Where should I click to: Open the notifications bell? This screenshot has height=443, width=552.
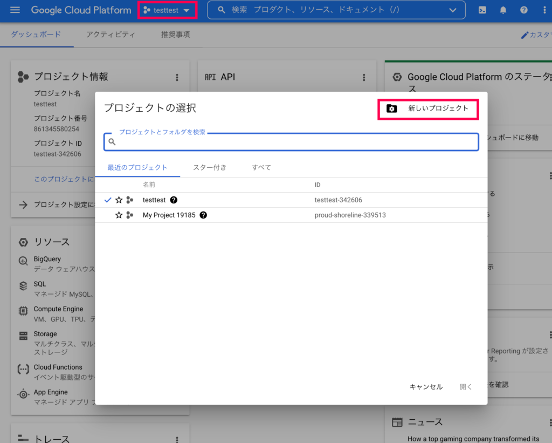pos(503,10)
